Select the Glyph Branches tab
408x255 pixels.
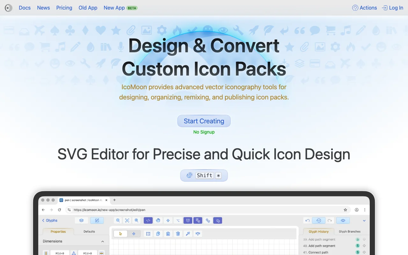click(x=350, y=231)
